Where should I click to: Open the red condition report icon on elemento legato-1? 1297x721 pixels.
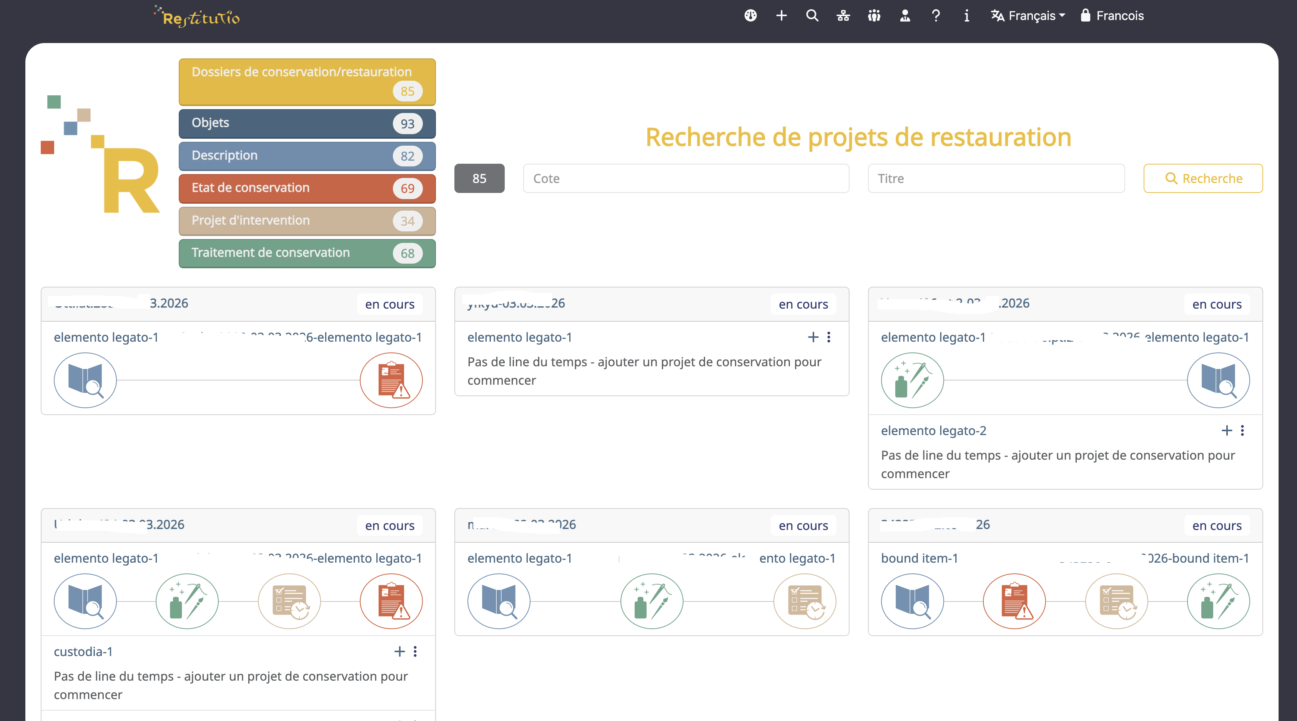(x=391, y=380)
